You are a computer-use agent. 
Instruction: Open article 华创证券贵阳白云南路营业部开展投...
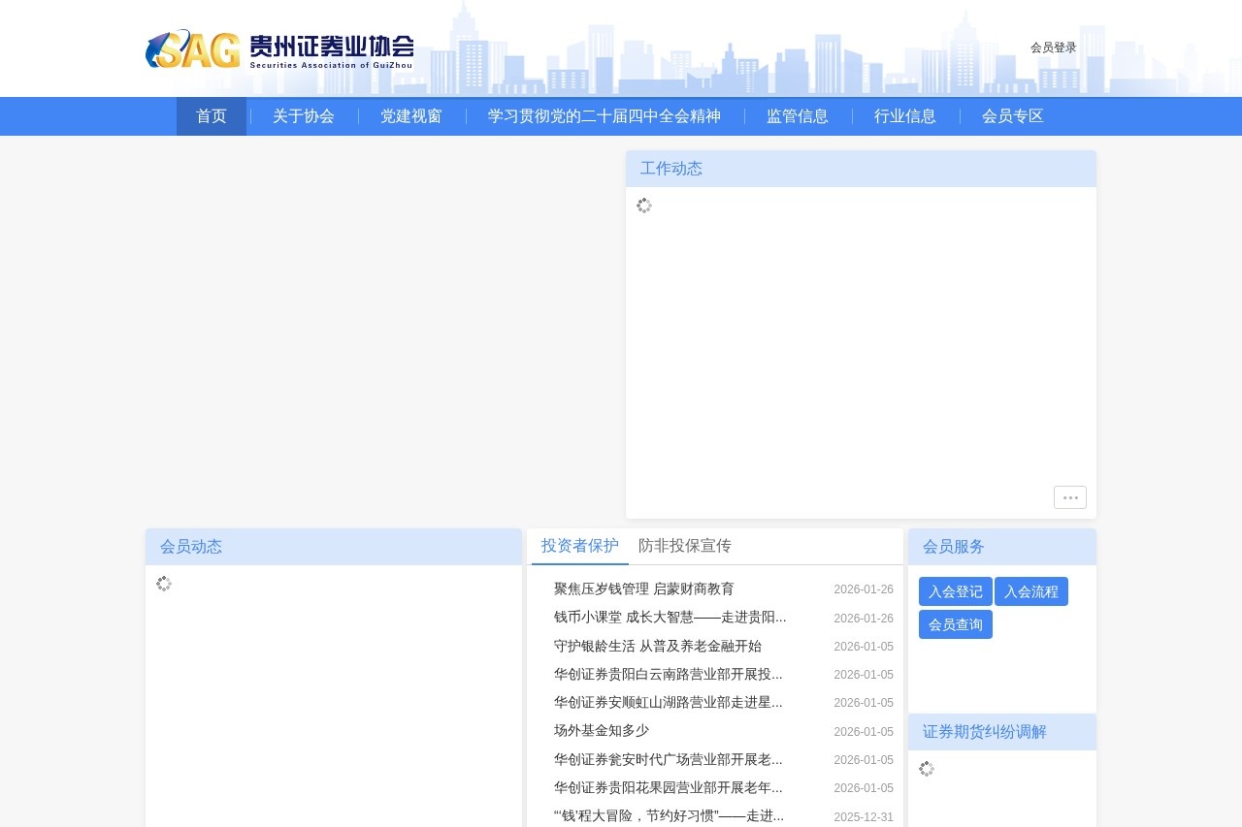coord(669,674)
